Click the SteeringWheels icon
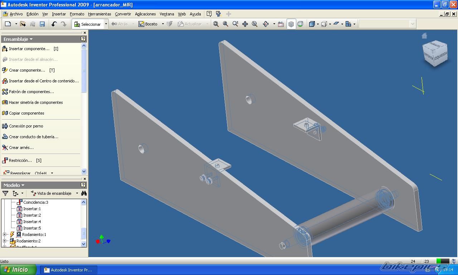 pyautogui.click(x=300, y=24)
